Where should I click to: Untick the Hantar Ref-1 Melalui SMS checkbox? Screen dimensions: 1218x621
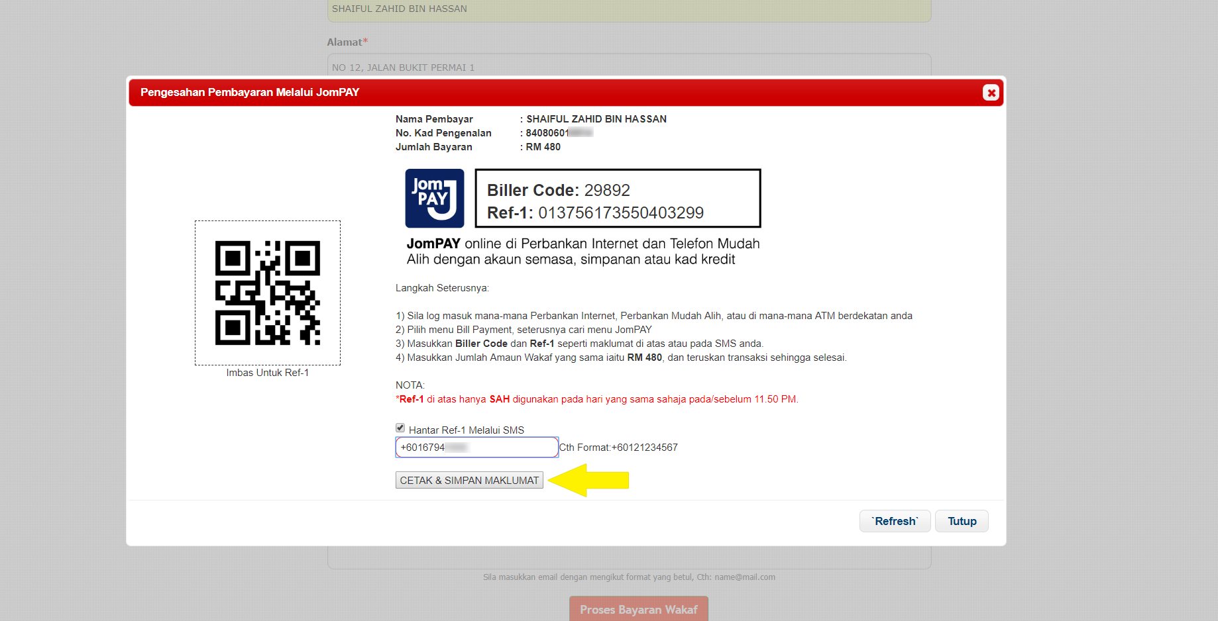click(400, 428)
